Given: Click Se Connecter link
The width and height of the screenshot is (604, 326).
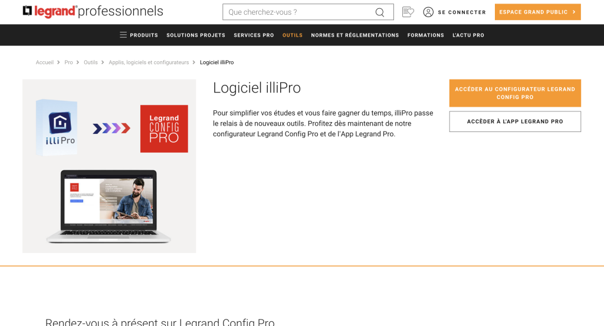Looking at the screenshot, I should click(x=462, y=12).
